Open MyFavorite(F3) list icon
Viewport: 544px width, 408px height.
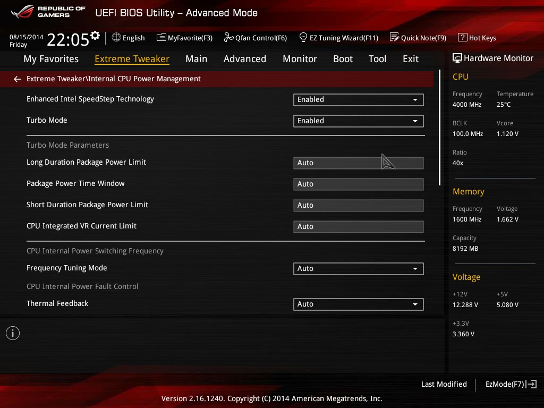161,38
